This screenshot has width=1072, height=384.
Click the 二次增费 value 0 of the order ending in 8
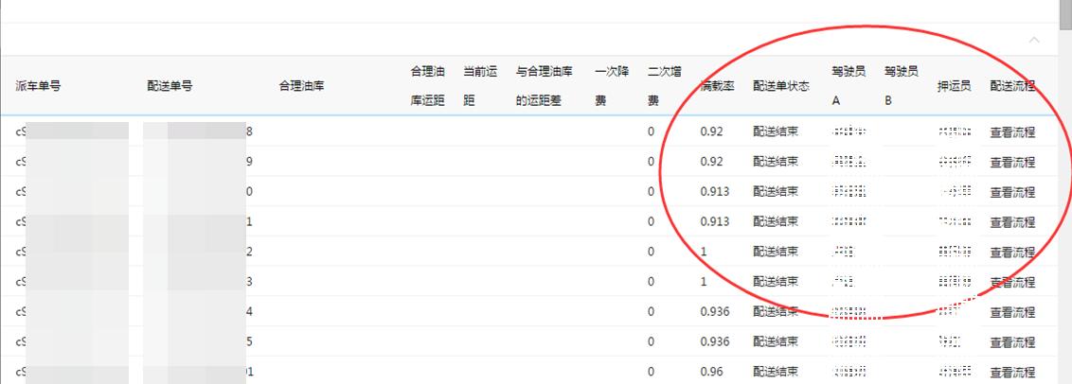651,131
